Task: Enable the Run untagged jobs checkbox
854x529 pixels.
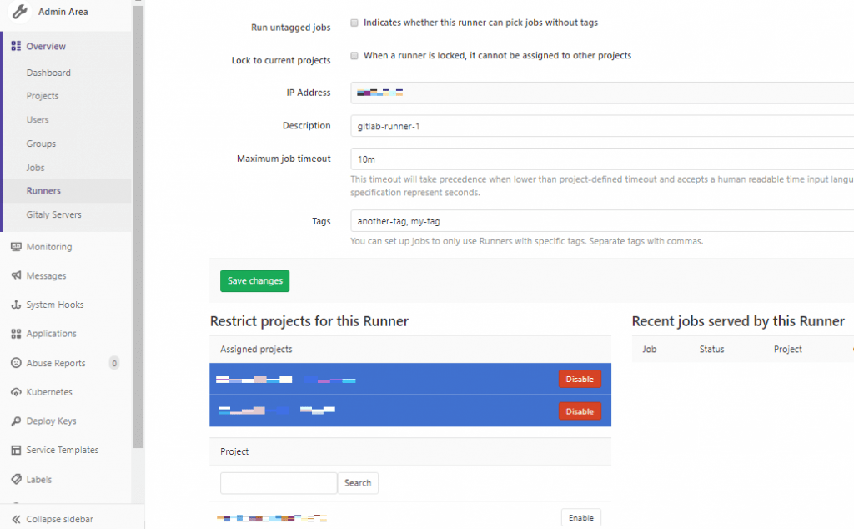Action: pos(354,23)
